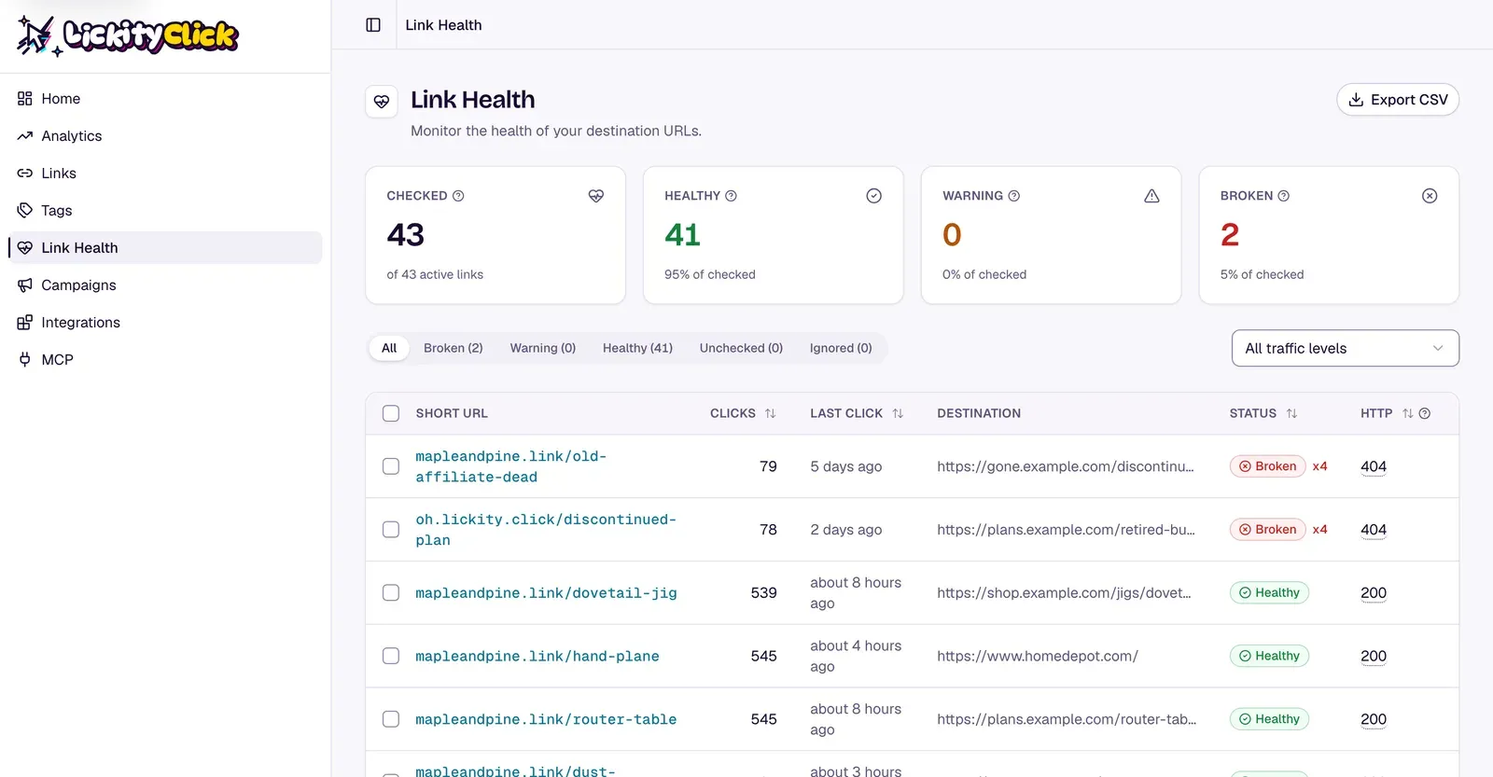Toggle the sidebar panel icon

tap(373, 25)
